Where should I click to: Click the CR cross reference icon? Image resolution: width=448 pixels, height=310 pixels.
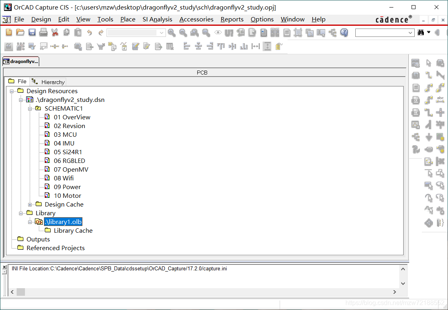tap(416, 100)
